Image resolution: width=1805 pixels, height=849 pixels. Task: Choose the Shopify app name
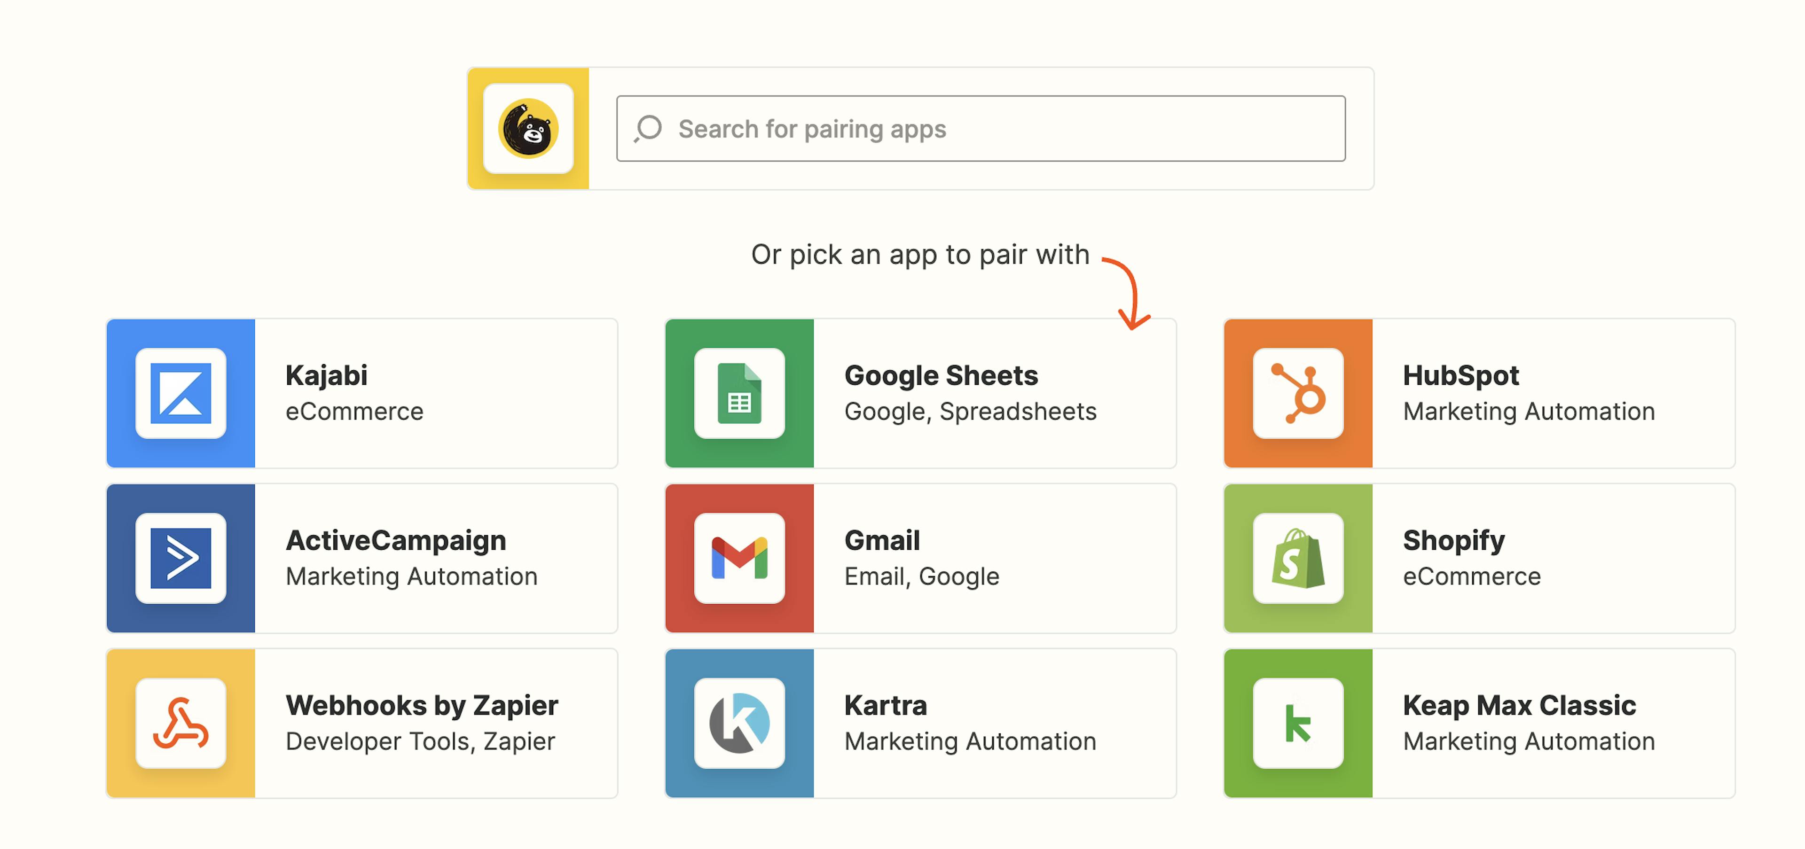1454,540
